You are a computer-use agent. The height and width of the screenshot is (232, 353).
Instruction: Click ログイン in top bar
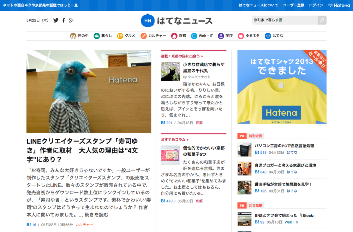tap(316, 5)
